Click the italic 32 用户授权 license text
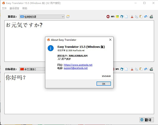The height and width of the screenshot is (125, 158). click(x=64, y=59)
